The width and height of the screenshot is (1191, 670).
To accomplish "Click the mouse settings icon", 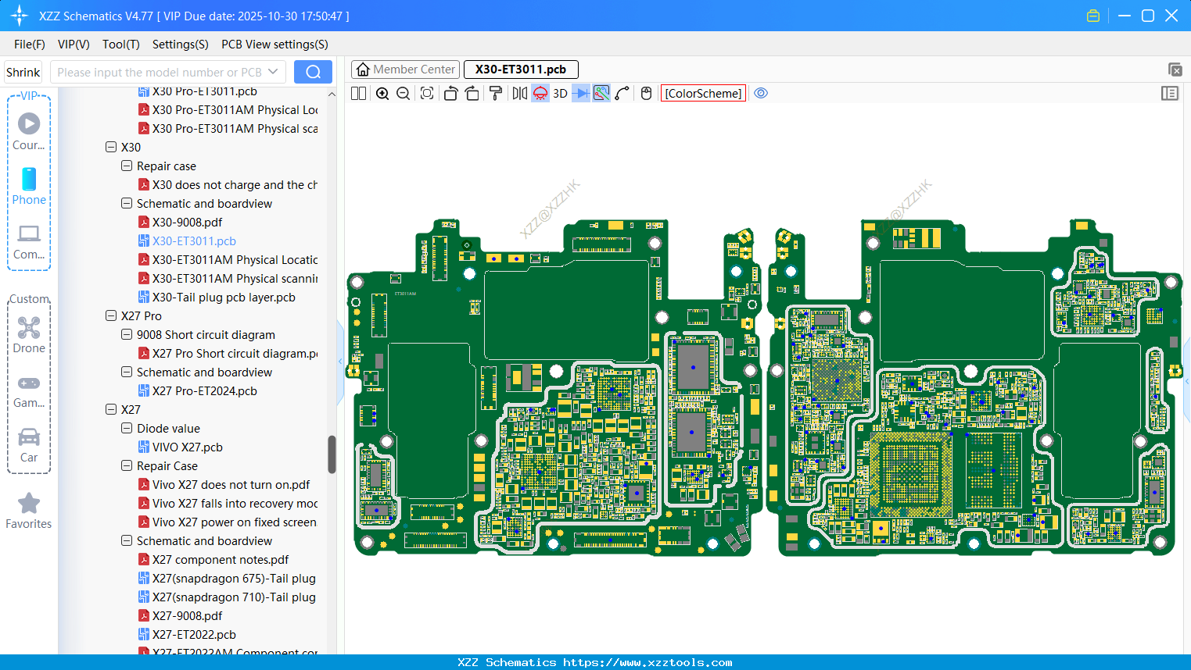I will (646, 94).
